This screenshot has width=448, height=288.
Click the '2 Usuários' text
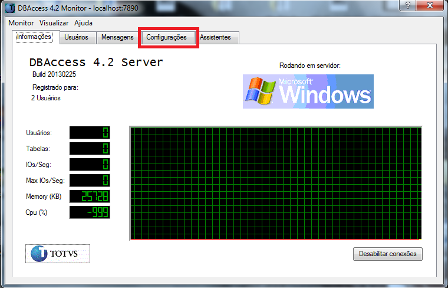(x=46, y=98)
